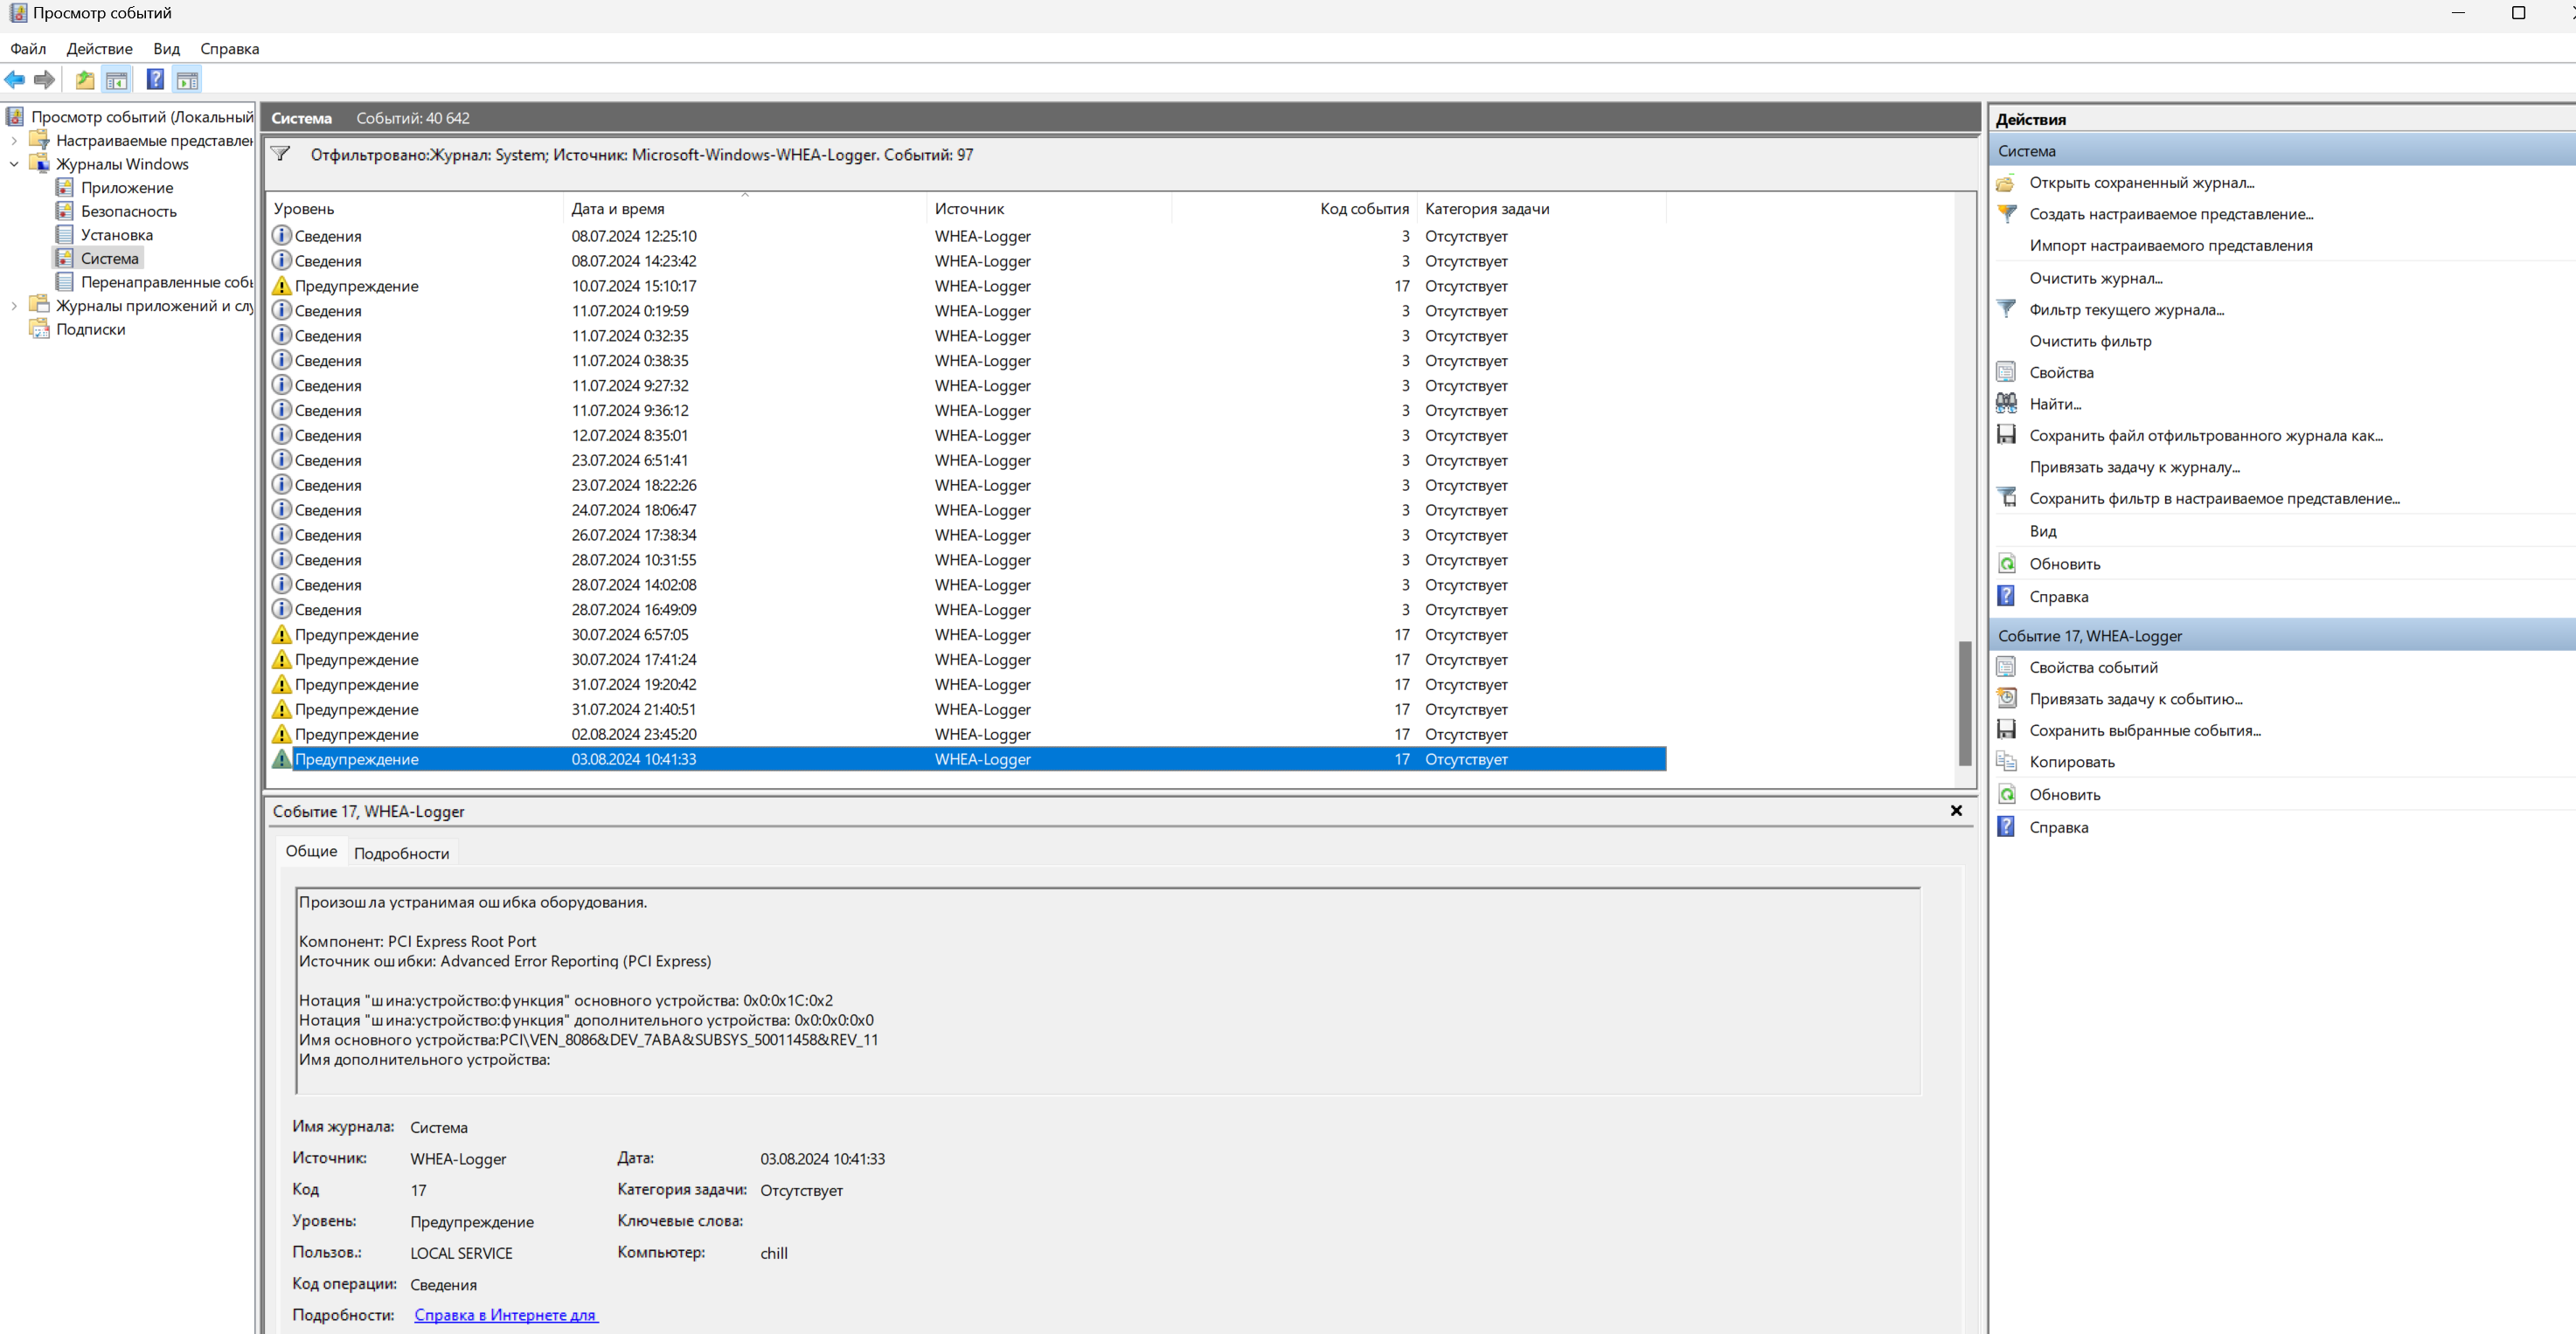Open the Действие menu
The width and height of the screenshot is (2576, 1334).
(99, 49)
